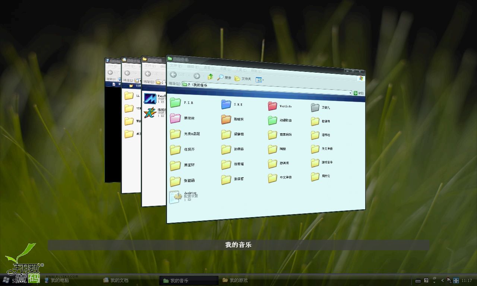The width and height of the screenshot is (477, 286).
Task: Select the top folder in 我的文档 window
Action: pos(129,96)
